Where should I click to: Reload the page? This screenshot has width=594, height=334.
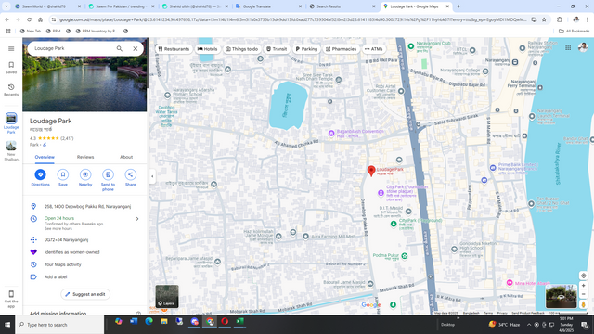tap(29, 19)
